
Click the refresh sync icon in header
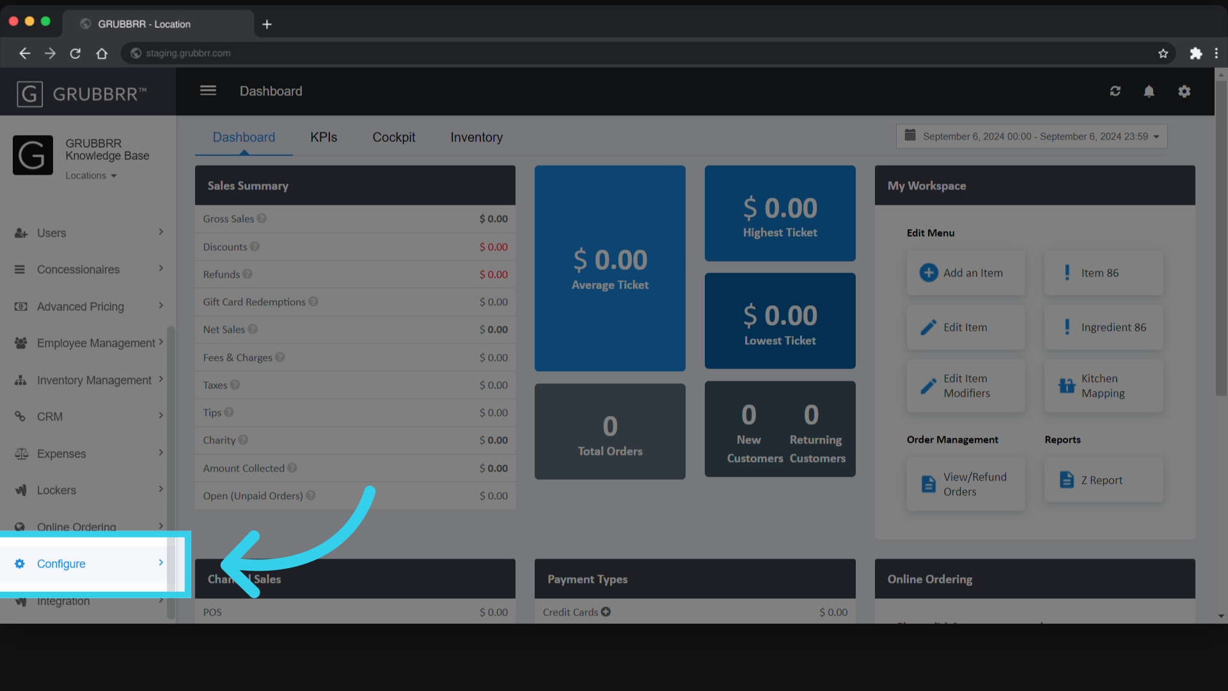tap(1115, 91)
